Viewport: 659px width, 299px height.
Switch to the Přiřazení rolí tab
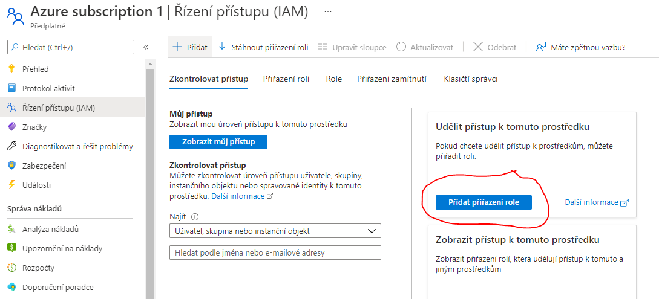click(x=286, y=79)
